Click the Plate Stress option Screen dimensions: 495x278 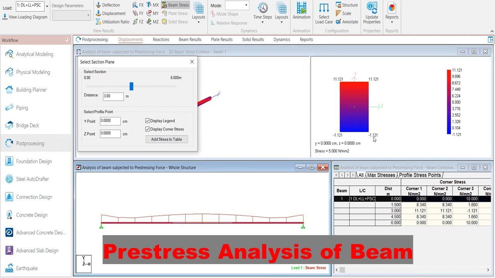[174, 14]
